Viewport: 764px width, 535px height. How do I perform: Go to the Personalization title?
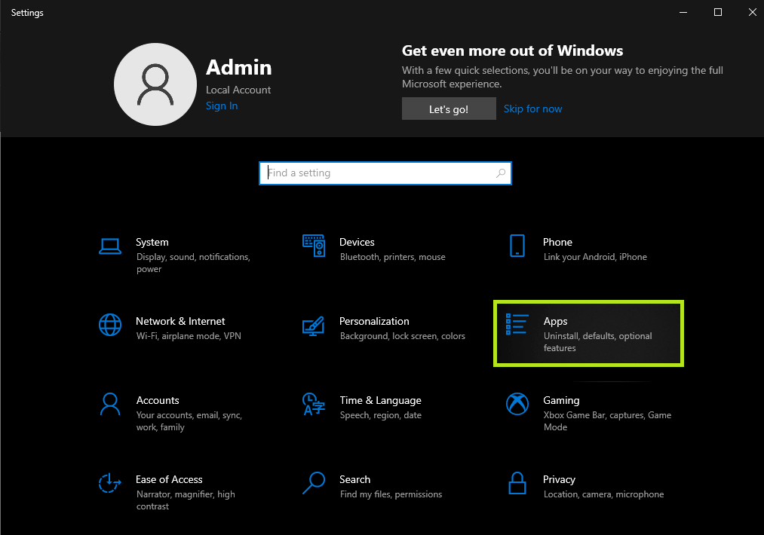[374, 321]
